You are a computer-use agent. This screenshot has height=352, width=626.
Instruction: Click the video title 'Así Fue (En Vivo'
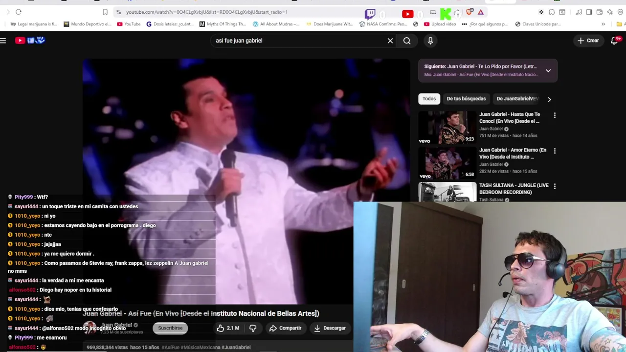(201, 313)
